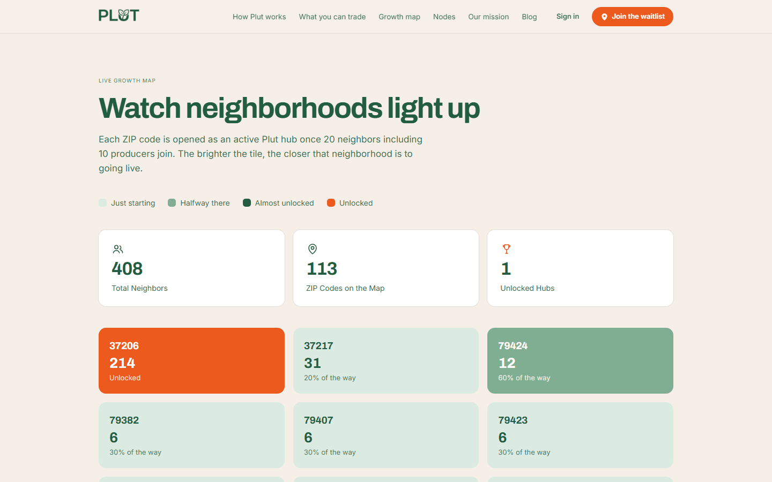
Task: Click the orange Unlocked legend swatch
Action: point(331,202)
